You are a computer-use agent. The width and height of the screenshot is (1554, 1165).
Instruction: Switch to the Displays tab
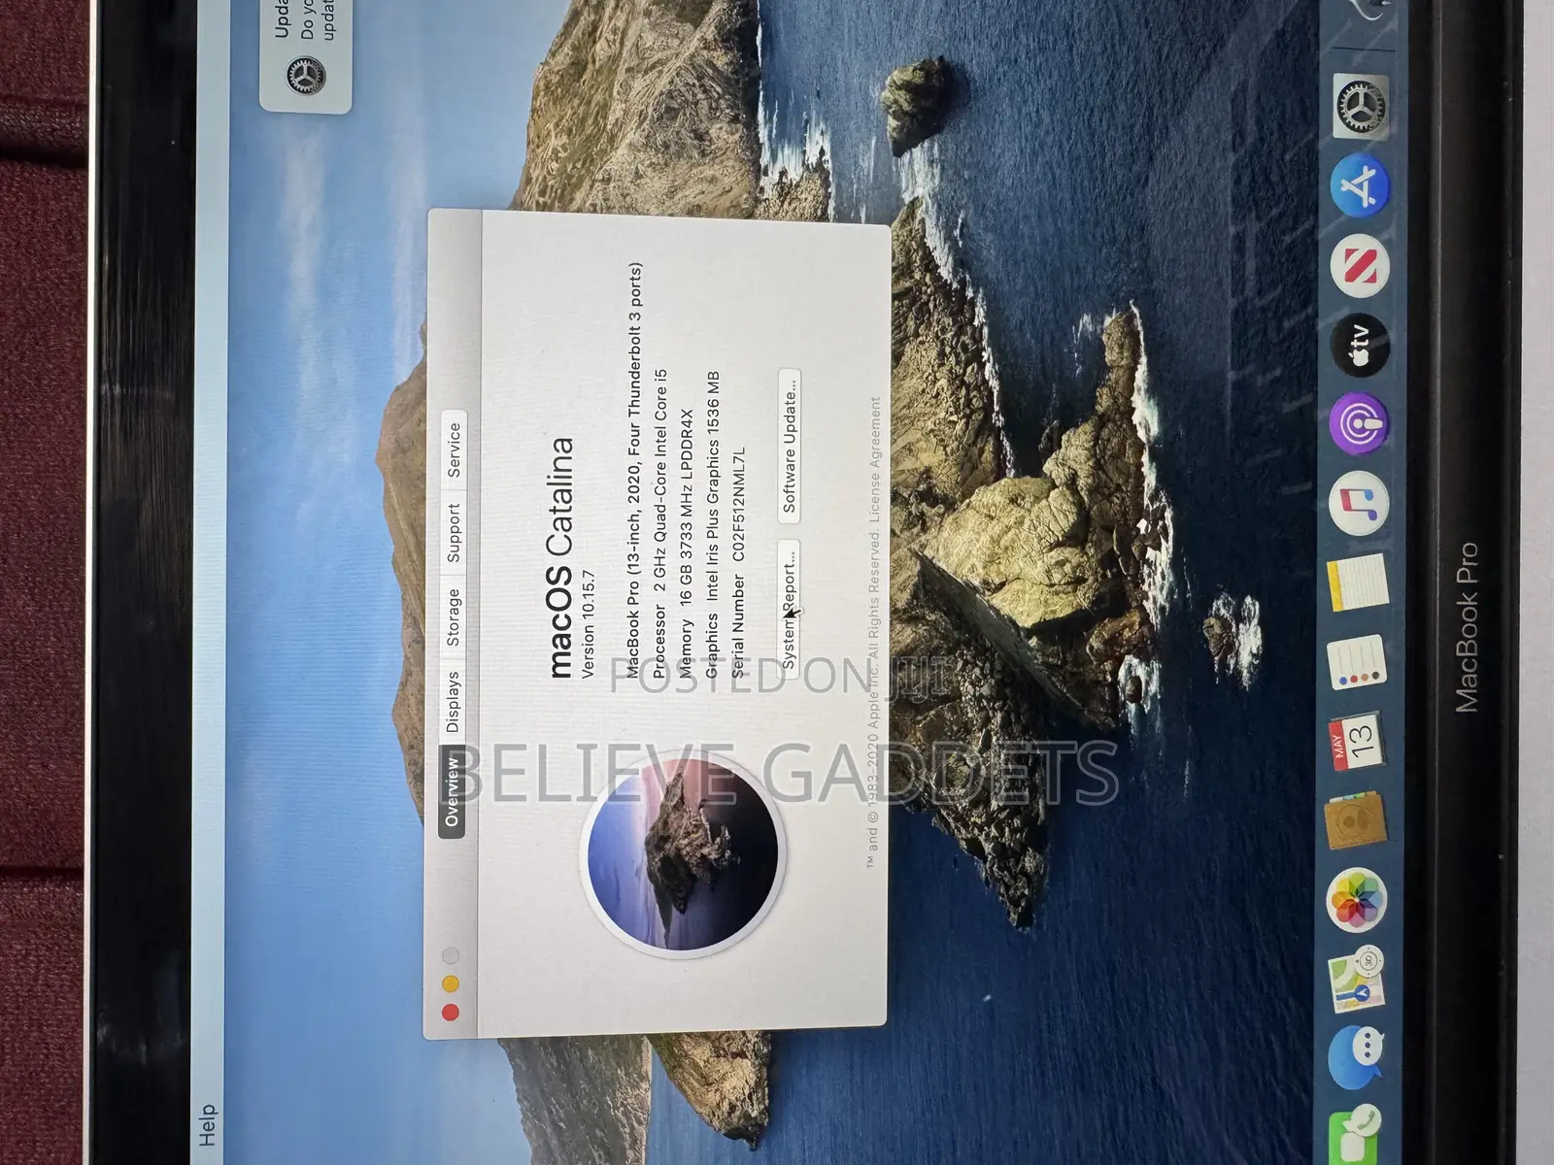[452, 701]
